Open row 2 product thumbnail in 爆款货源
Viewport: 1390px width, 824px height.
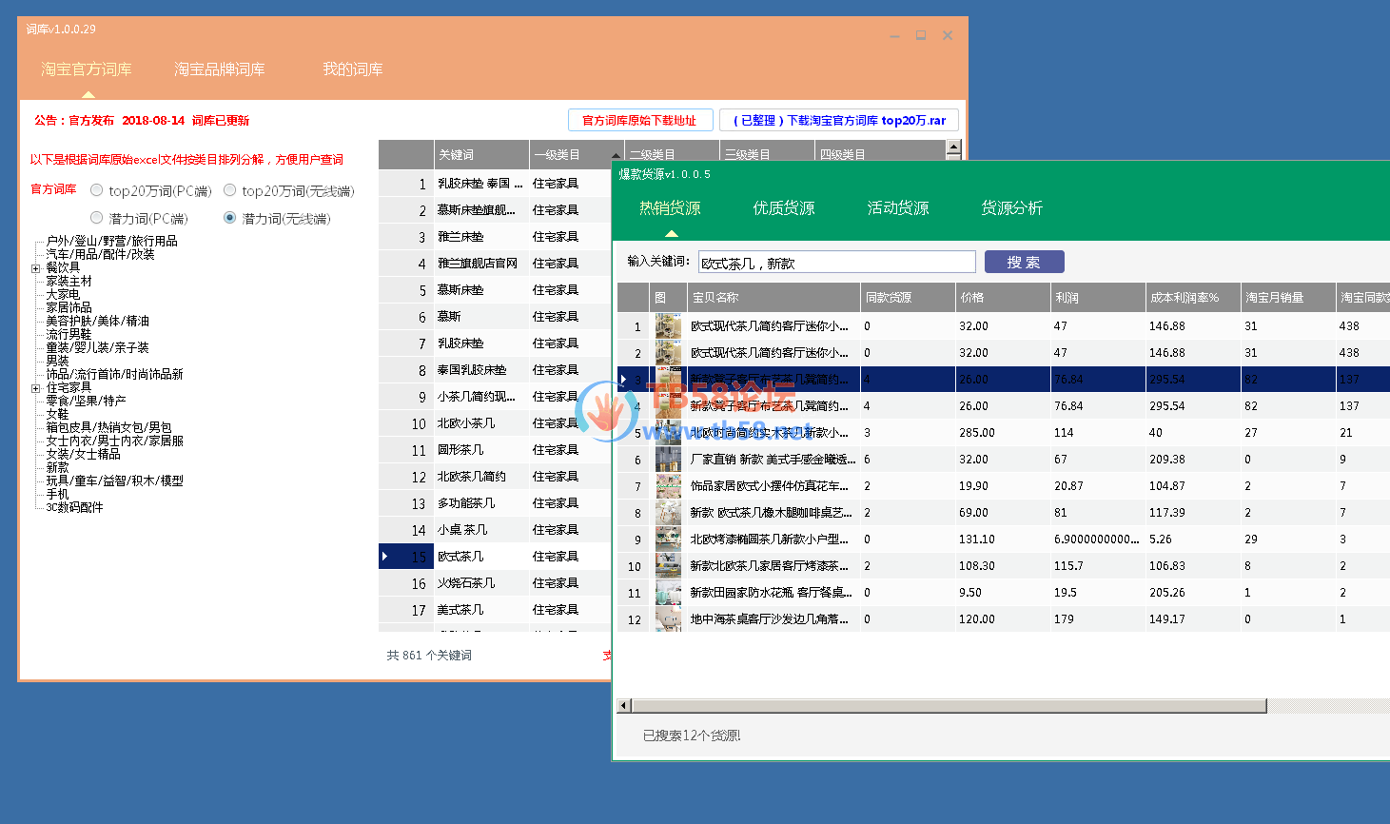pyautogui.click(x=668, y=353)
